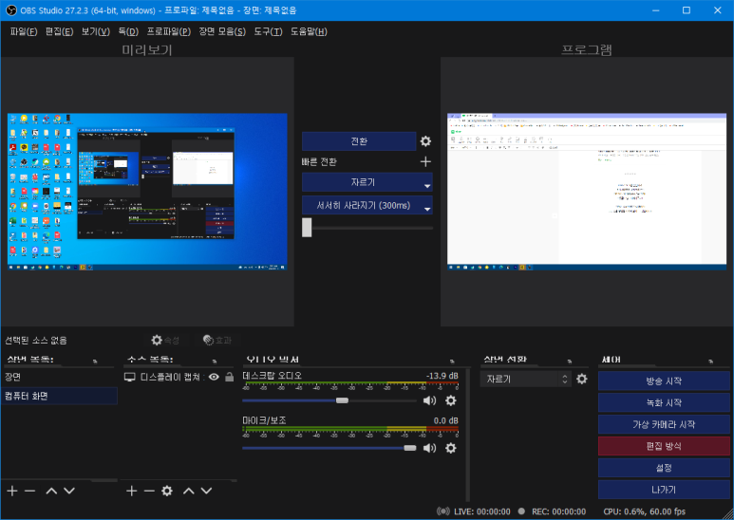734x520 pixels.
Task: Pop out the audio mixer dock
Action: click(x=452, y=361)
